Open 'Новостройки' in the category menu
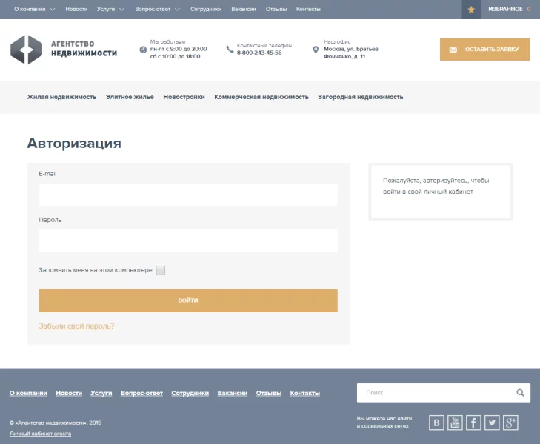The image size is (540, 444). click(x=184, y=97)
